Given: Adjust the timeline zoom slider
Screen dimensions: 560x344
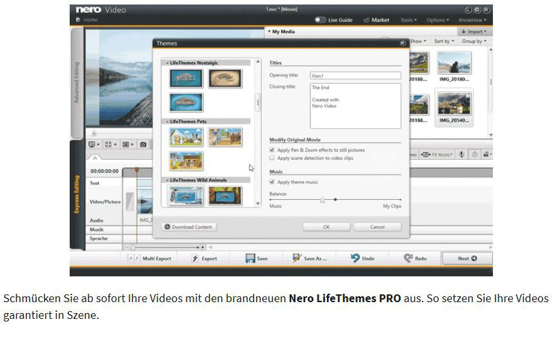Looking at the screenshot, I should pyautogui.click(x=133, y=247).
